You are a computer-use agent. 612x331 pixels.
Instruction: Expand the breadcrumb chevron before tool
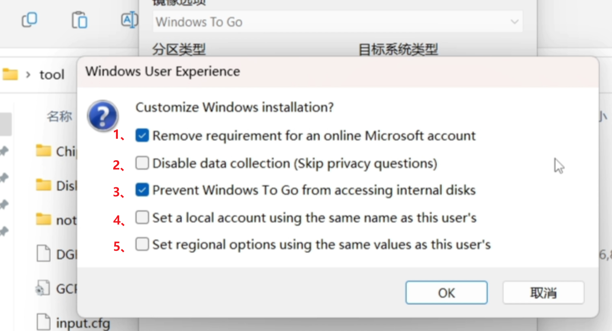(28, 75)
